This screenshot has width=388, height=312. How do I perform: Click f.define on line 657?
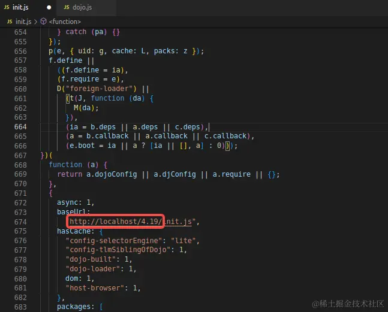(x=65, y=60)
